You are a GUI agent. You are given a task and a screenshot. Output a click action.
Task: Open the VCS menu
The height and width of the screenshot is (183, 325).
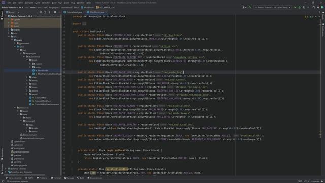click(73, 3)
